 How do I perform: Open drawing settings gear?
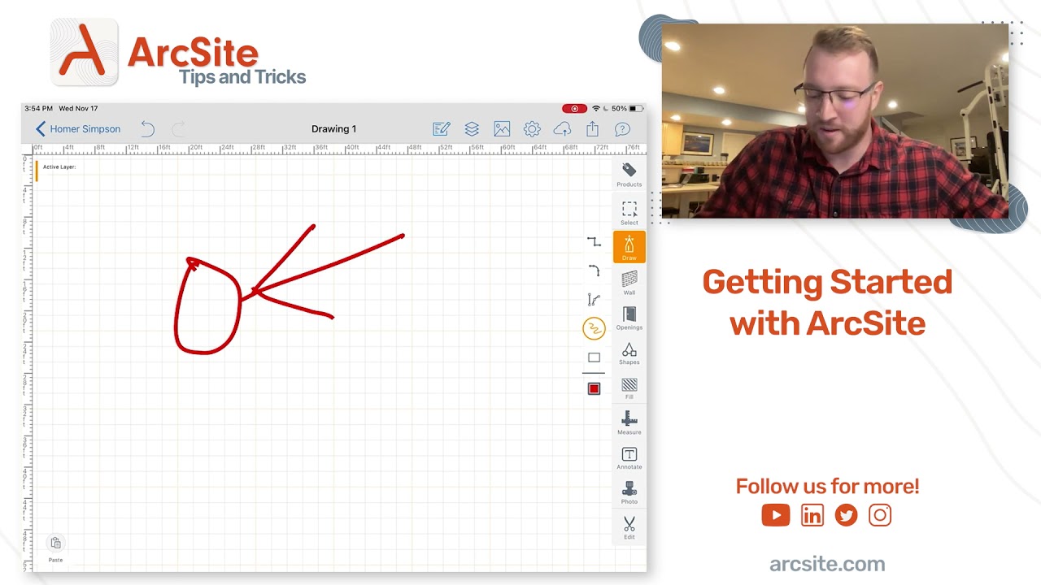point(532,129)
